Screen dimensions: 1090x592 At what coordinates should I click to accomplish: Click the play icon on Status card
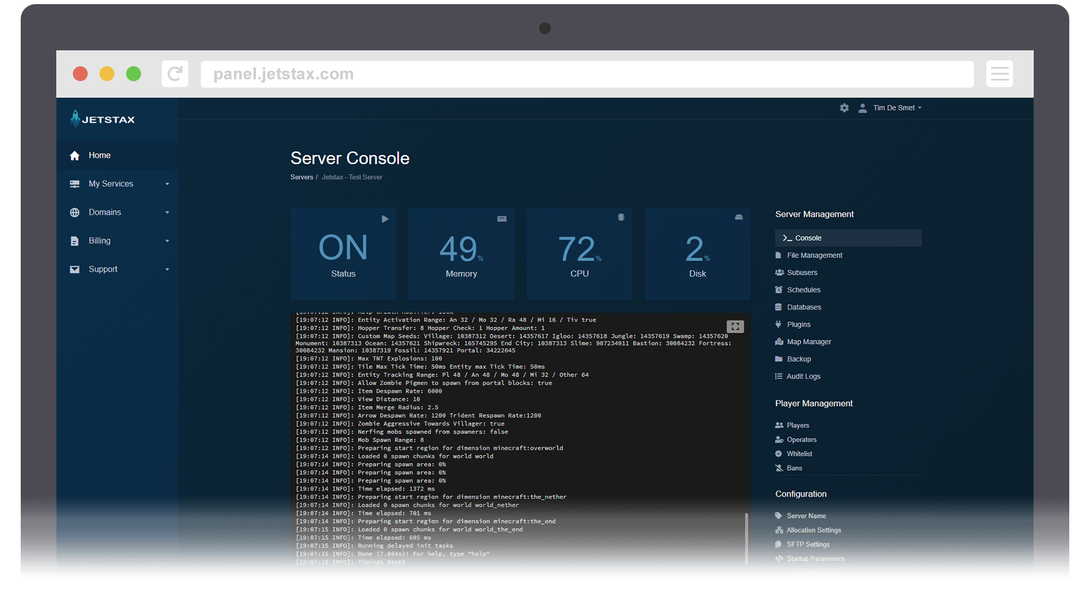coord(385,219)
